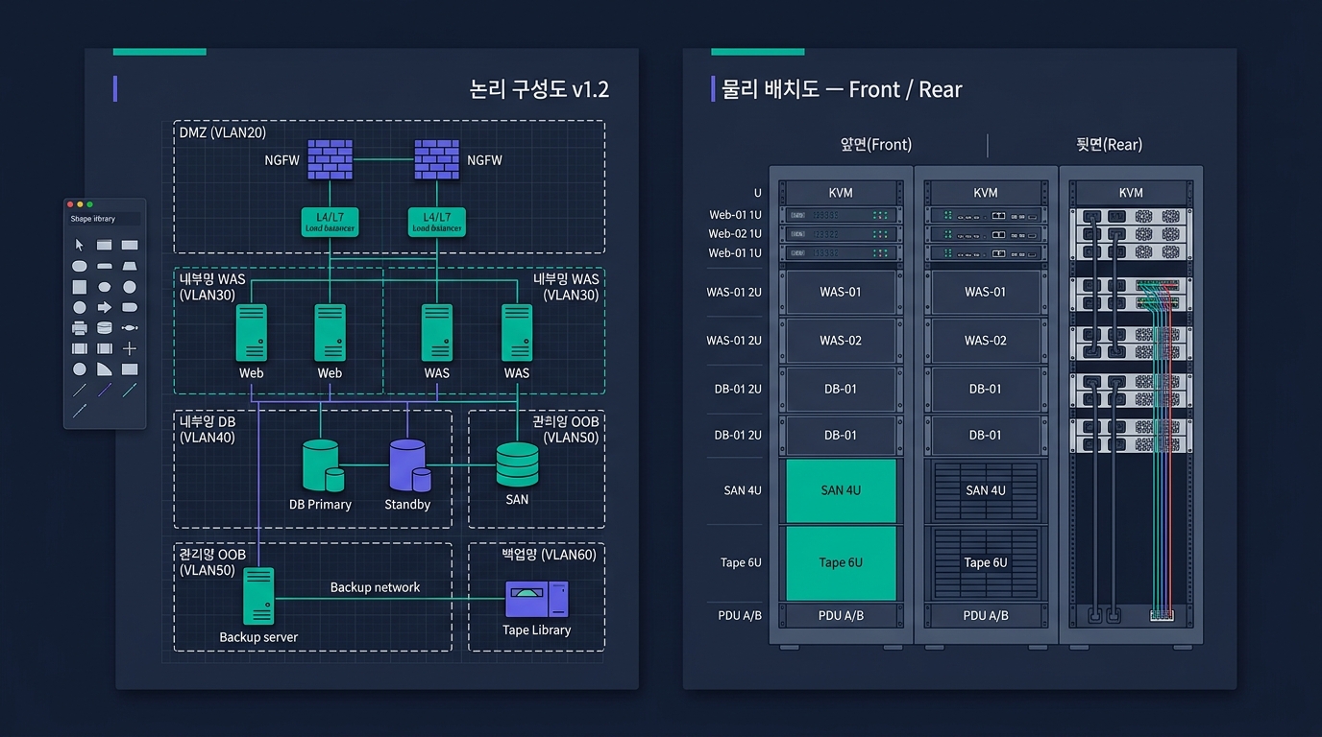This screenshot has width=1322, height=737.
Task: Select the quarter-circle shape
Action: tap(105, 368)
